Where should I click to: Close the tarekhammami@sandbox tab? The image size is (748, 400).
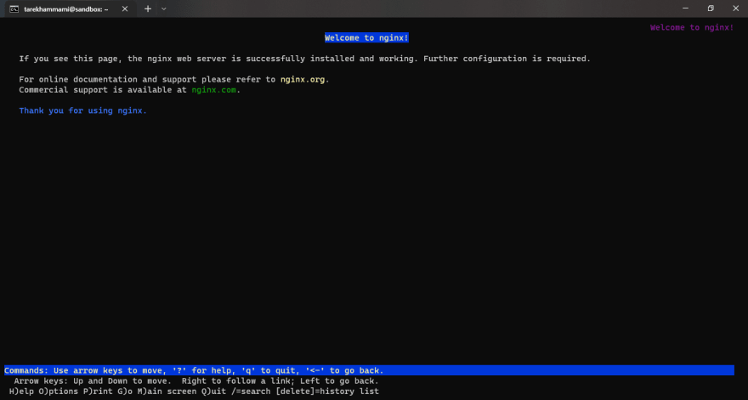click(125, 9)
